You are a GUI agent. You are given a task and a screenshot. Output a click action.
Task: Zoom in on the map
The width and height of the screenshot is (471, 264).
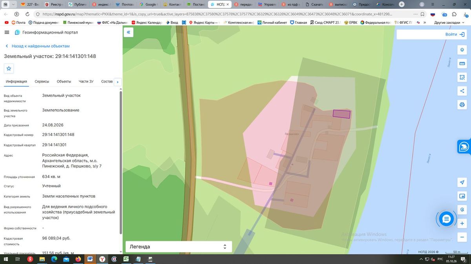click(x=462, y=224)
